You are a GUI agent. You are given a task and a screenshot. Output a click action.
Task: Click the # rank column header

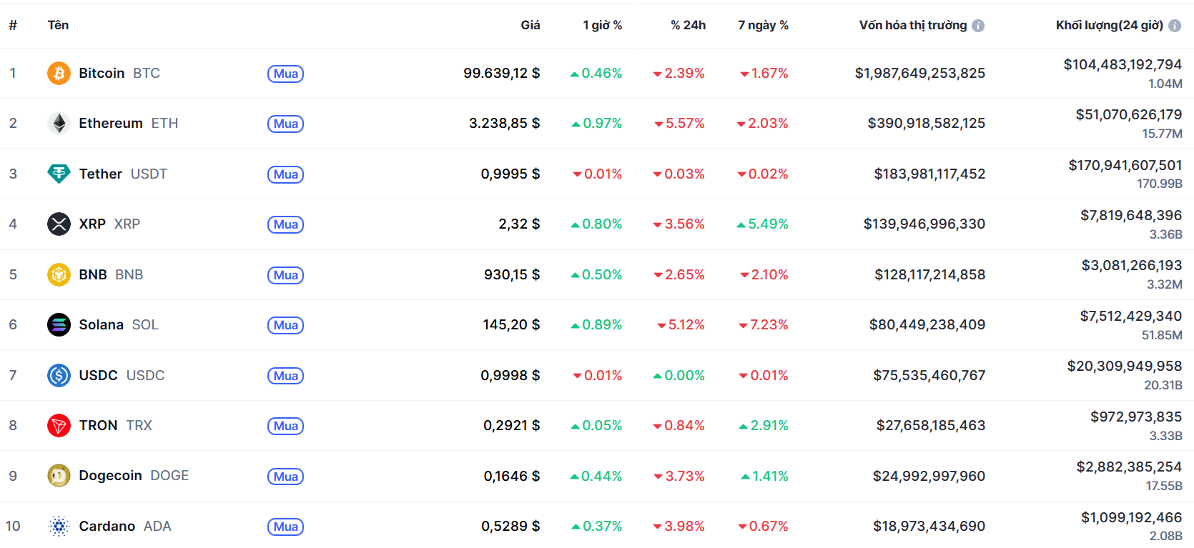point(13,25)
